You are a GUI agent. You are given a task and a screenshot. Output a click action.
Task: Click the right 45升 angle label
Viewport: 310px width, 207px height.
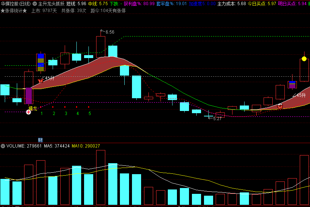301,95
